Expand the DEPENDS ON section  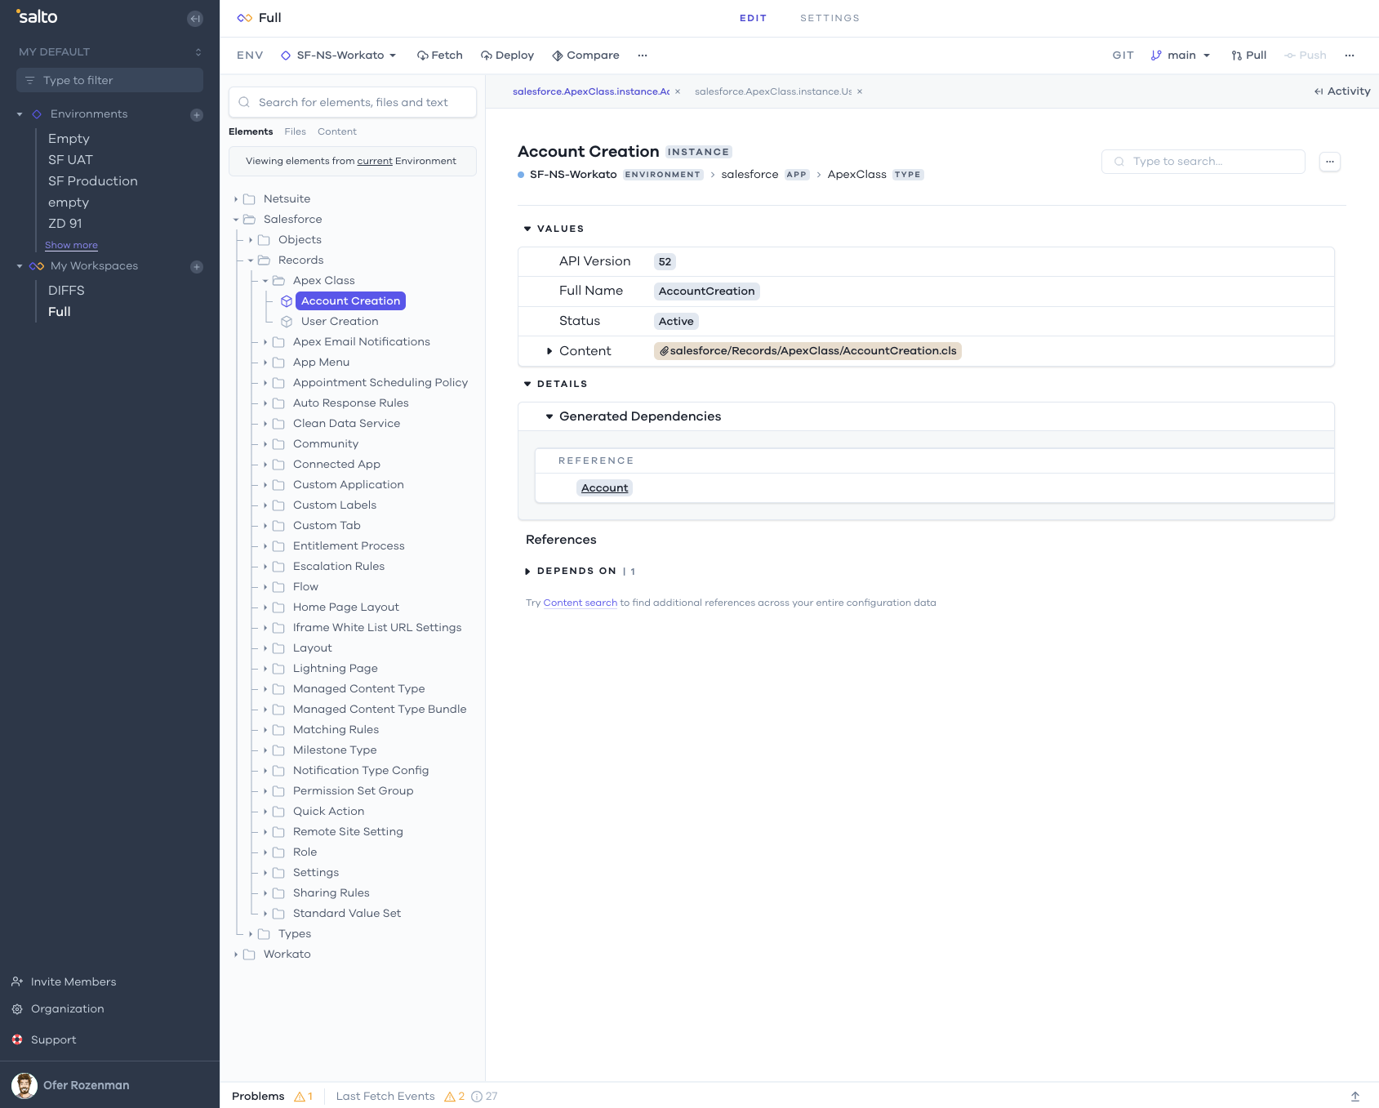coord(527,572)
